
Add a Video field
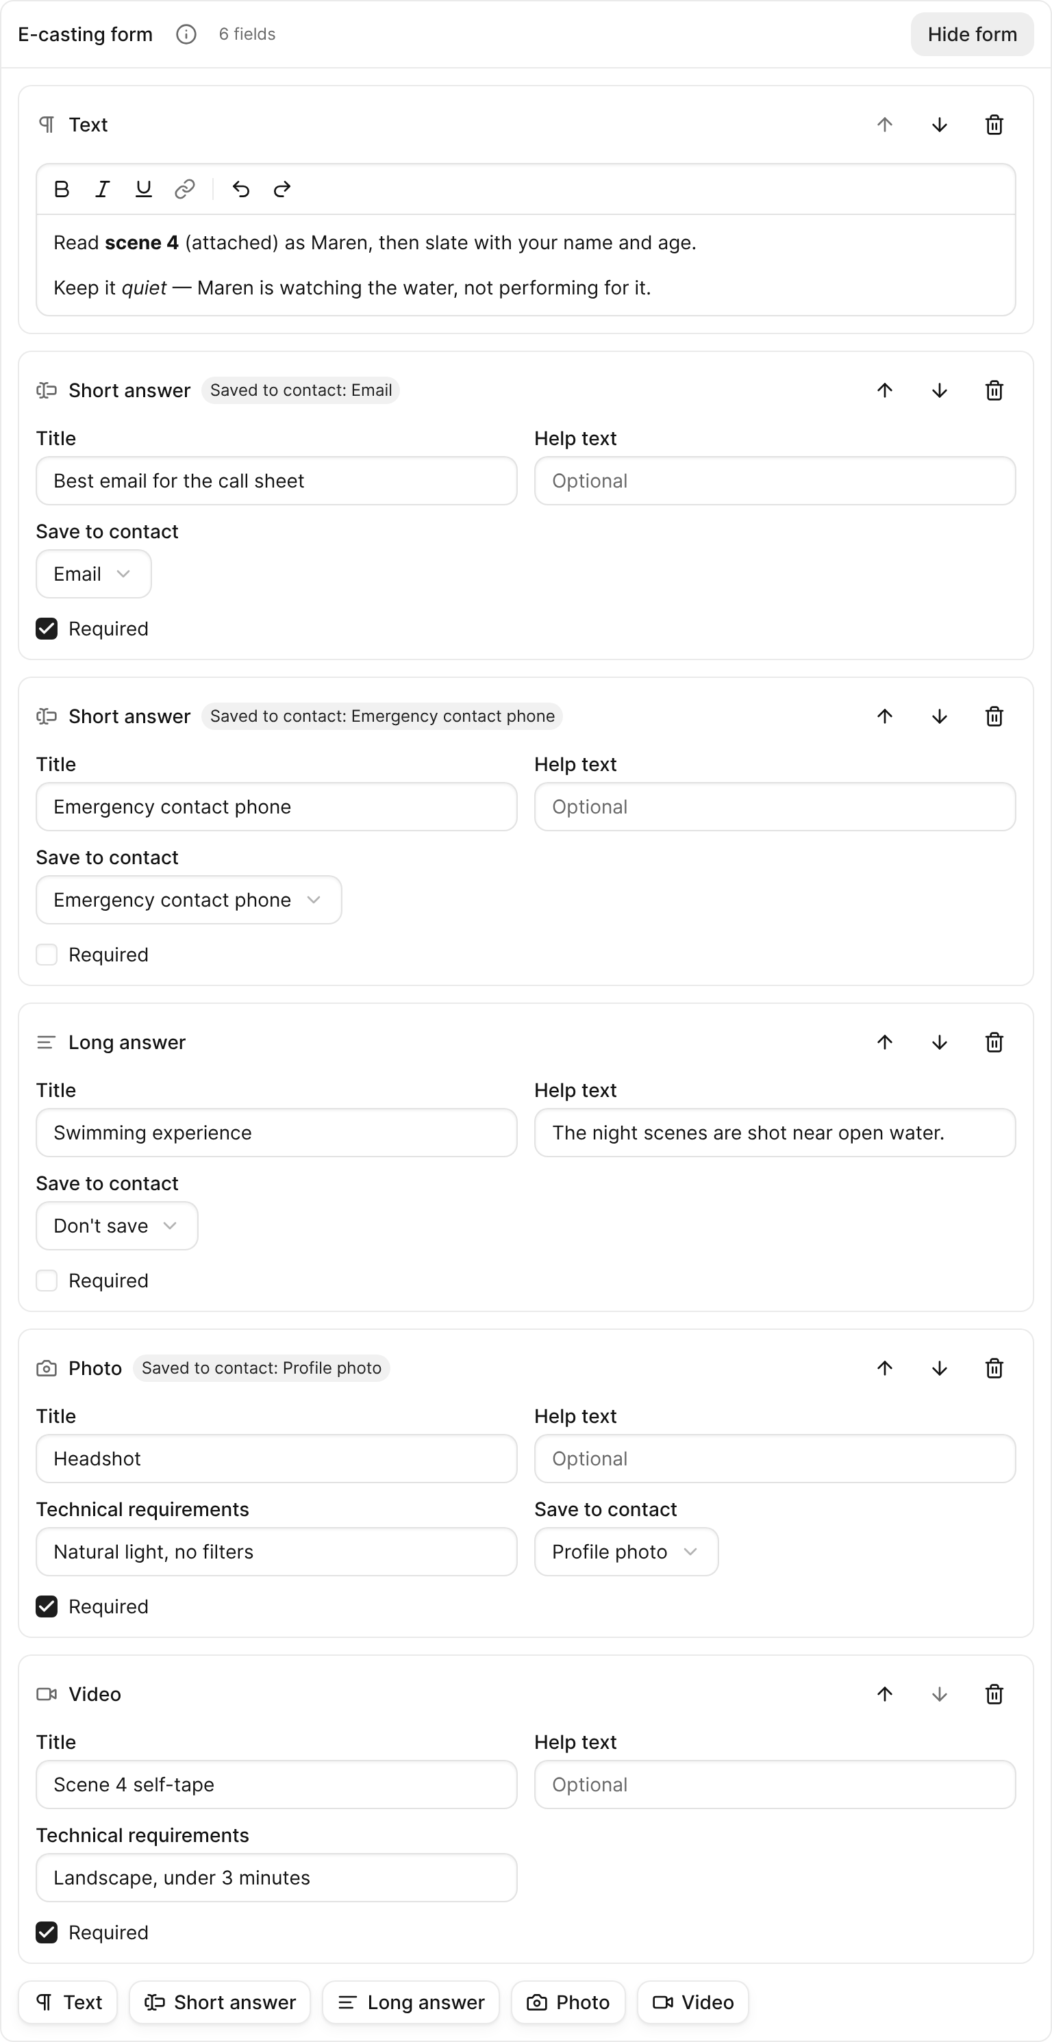tap(693, 2002)
